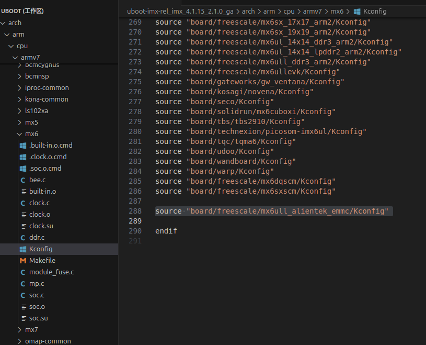Click the endif keyword on line 290
426x345 pixels.
pos(166,231)
